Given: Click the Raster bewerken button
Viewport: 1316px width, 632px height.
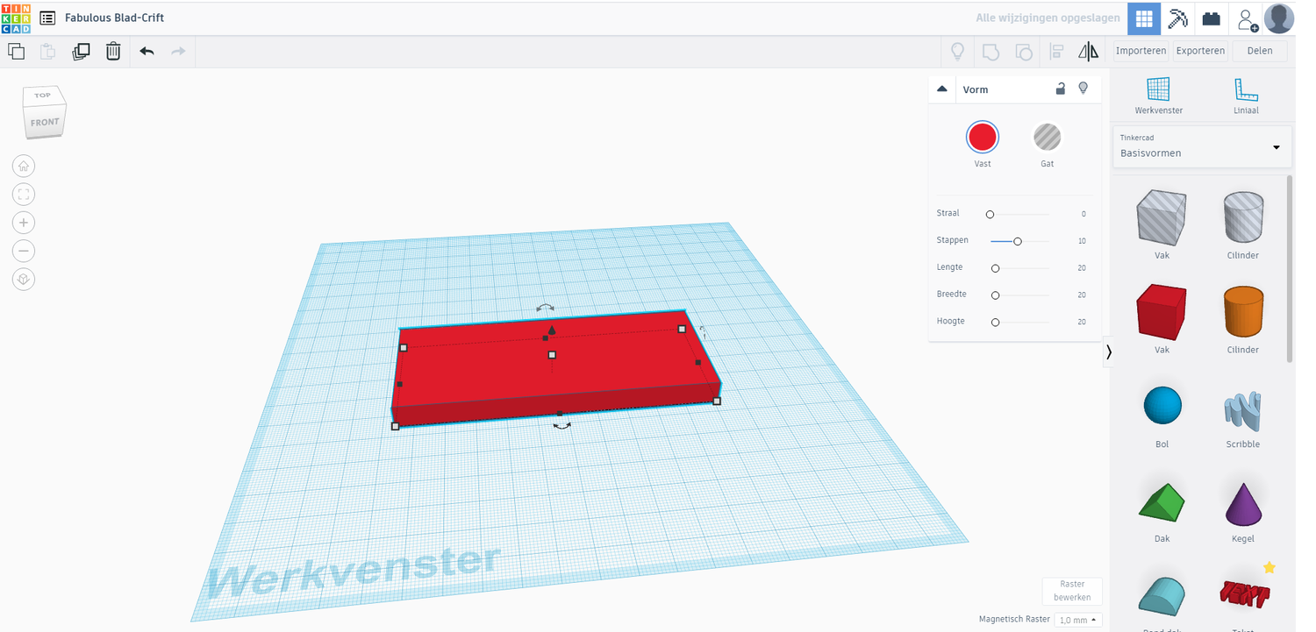Looking at the screenshot, I should (1072, 591).
